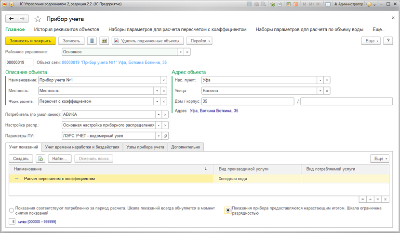
Task: Click the favorites star next to title
Action: click(38, 19)
